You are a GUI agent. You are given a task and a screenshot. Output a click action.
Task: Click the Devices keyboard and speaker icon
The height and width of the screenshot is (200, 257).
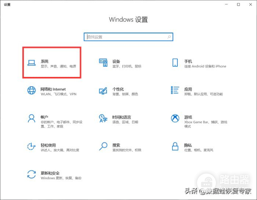[x=103, y=63]
